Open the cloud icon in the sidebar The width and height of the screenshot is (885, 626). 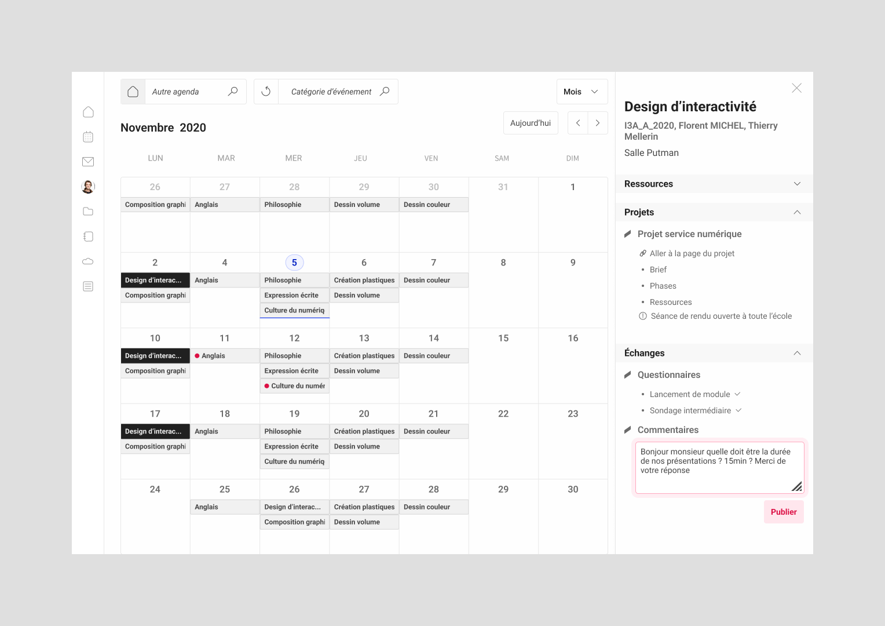pos(88,261)
